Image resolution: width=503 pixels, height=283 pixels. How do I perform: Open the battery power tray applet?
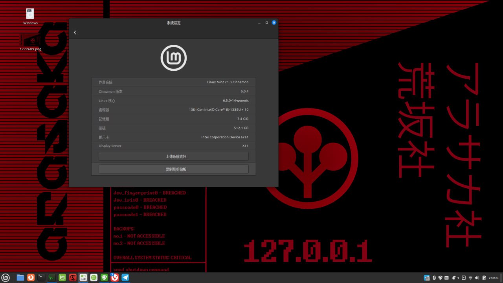[x=484, y=278]
